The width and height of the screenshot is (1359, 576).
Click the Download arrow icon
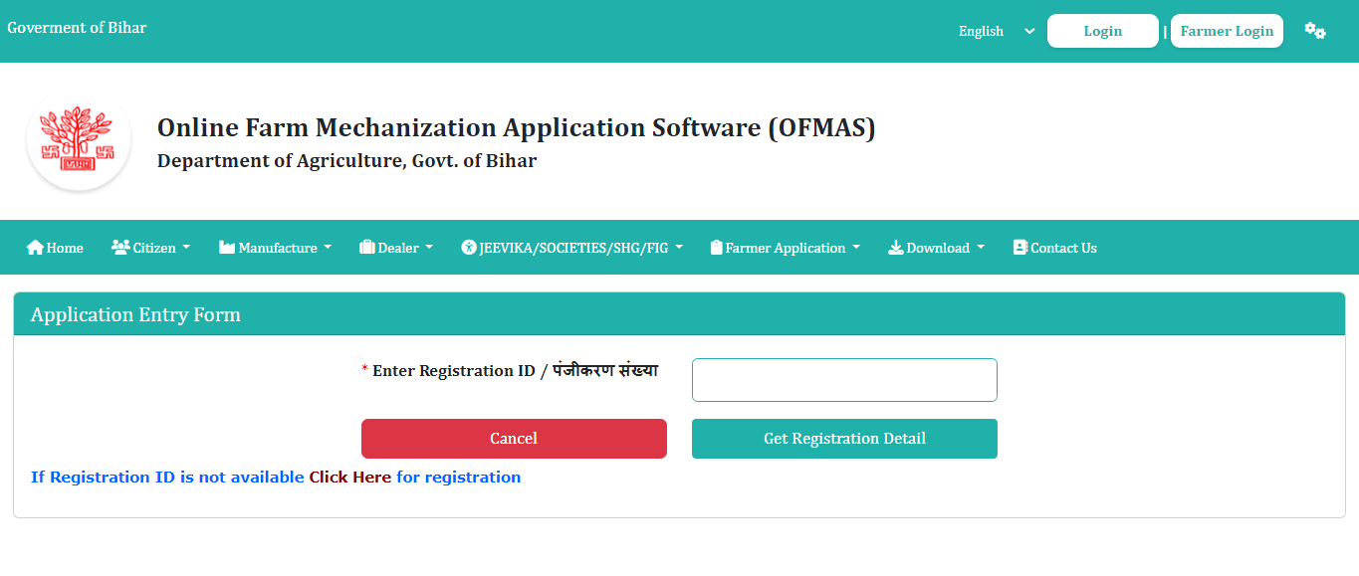click(x=895, y=248)
